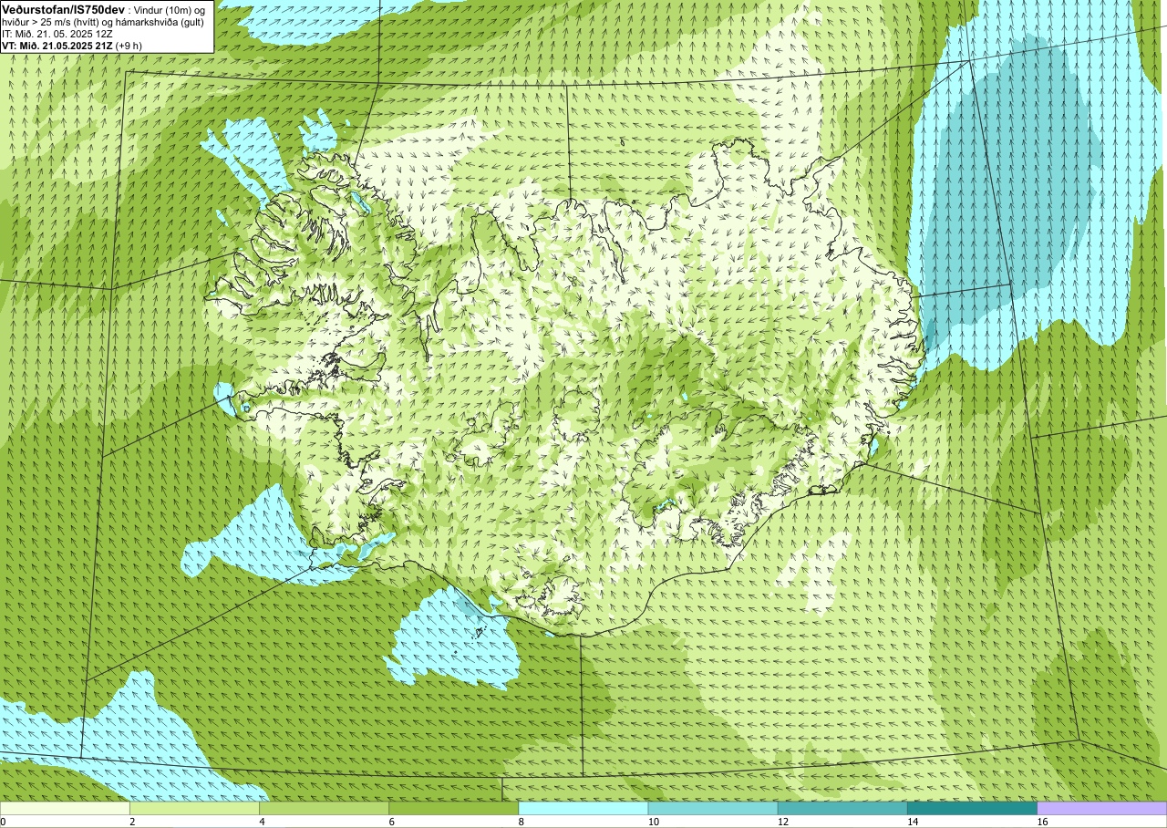Click the 10–12 m/s cyan legend swatch
The width and height of the screenshot is (1167, 828).
tap(713, 808)
